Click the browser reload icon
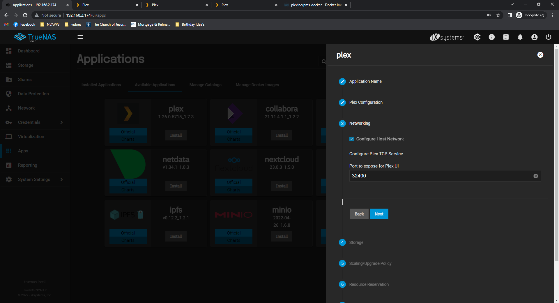This screenshot has height=303, width=559. click(x=25, y=15)
